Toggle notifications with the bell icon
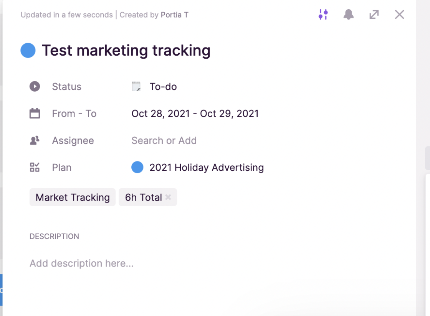The image size is (430, 316). [349, 15]
